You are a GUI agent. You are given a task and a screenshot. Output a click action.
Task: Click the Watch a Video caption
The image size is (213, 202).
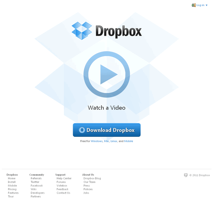click(x=106, y=108)
